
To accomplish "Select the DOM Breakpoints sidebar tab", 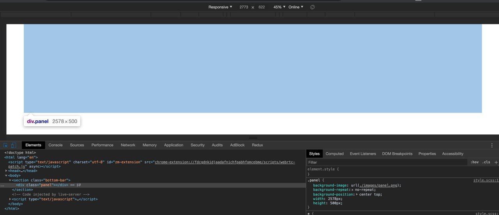I will tap(397, 153).
